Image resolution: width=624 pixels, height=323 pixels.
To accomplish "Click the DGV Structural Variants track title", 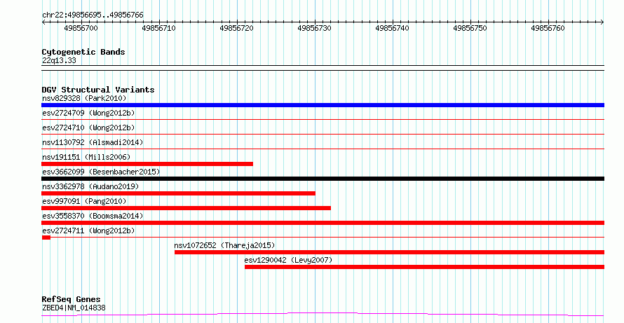I will click(98, 90).
